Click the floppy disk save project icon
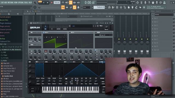Viewport: 175px width, 98px height. tap(153, 2)
